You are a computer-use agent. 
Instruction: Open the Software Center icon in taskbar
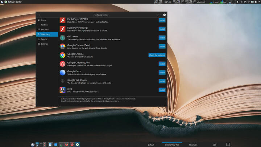pyautogui.click(x=78, y=144)
